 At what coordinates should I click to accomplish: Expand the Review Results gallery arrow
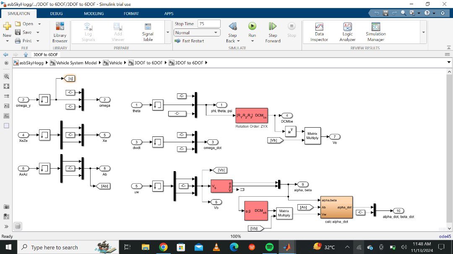click(x=424, y=32)
